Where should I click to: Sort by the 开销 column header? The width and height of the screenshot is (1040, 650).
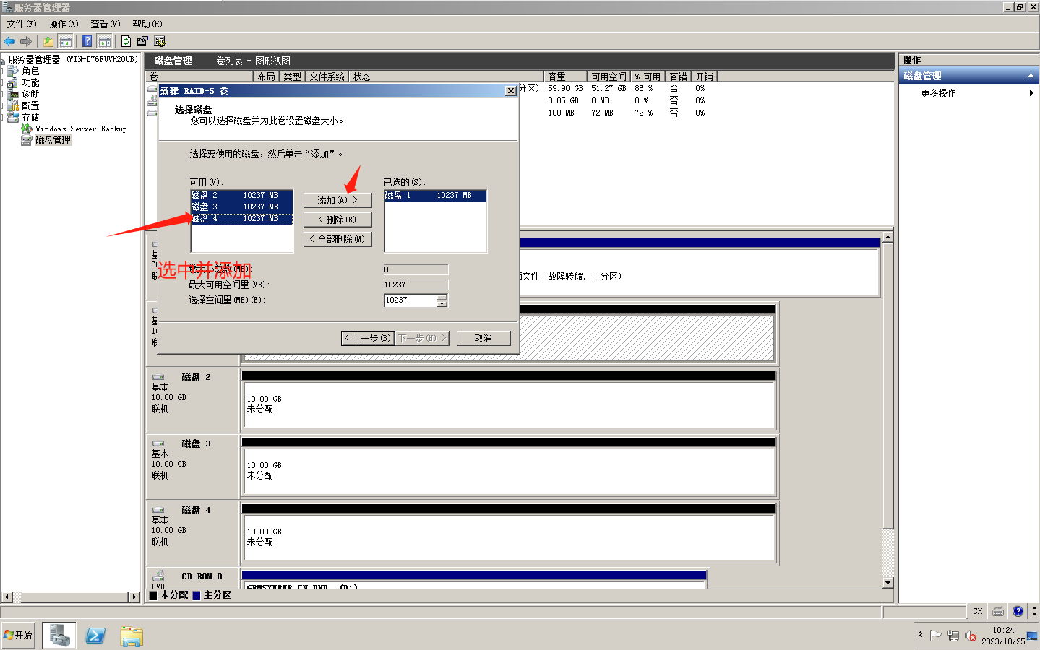705,77
